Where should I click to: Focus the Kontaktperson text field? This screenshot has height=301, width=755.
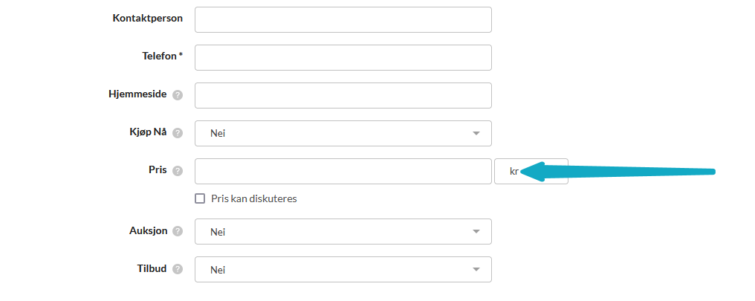tap(343, 19)
